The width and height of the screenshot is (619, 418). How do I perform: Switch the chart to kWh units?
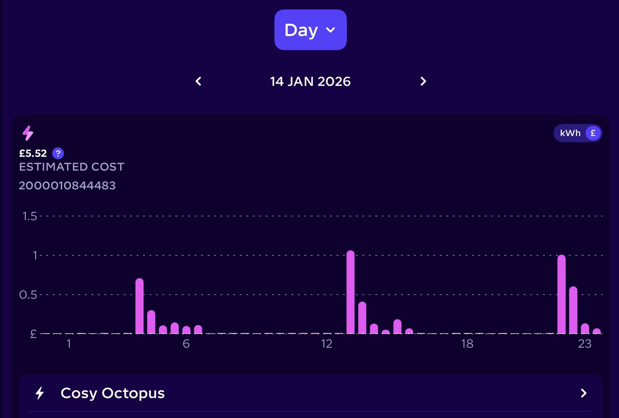570,133
